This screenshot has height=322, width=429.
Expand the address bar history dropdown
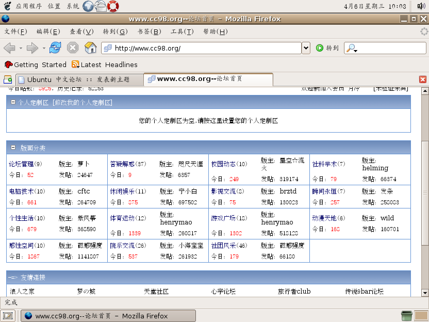click(306, 48)
